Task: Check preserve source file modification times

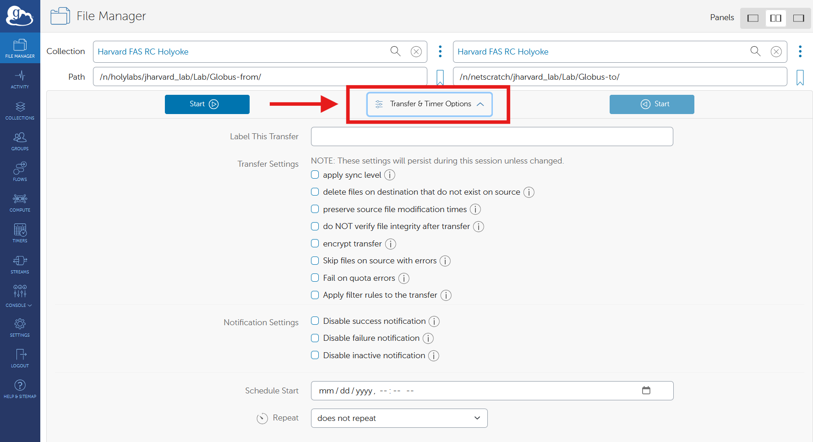Action: (x=315, y=209)
